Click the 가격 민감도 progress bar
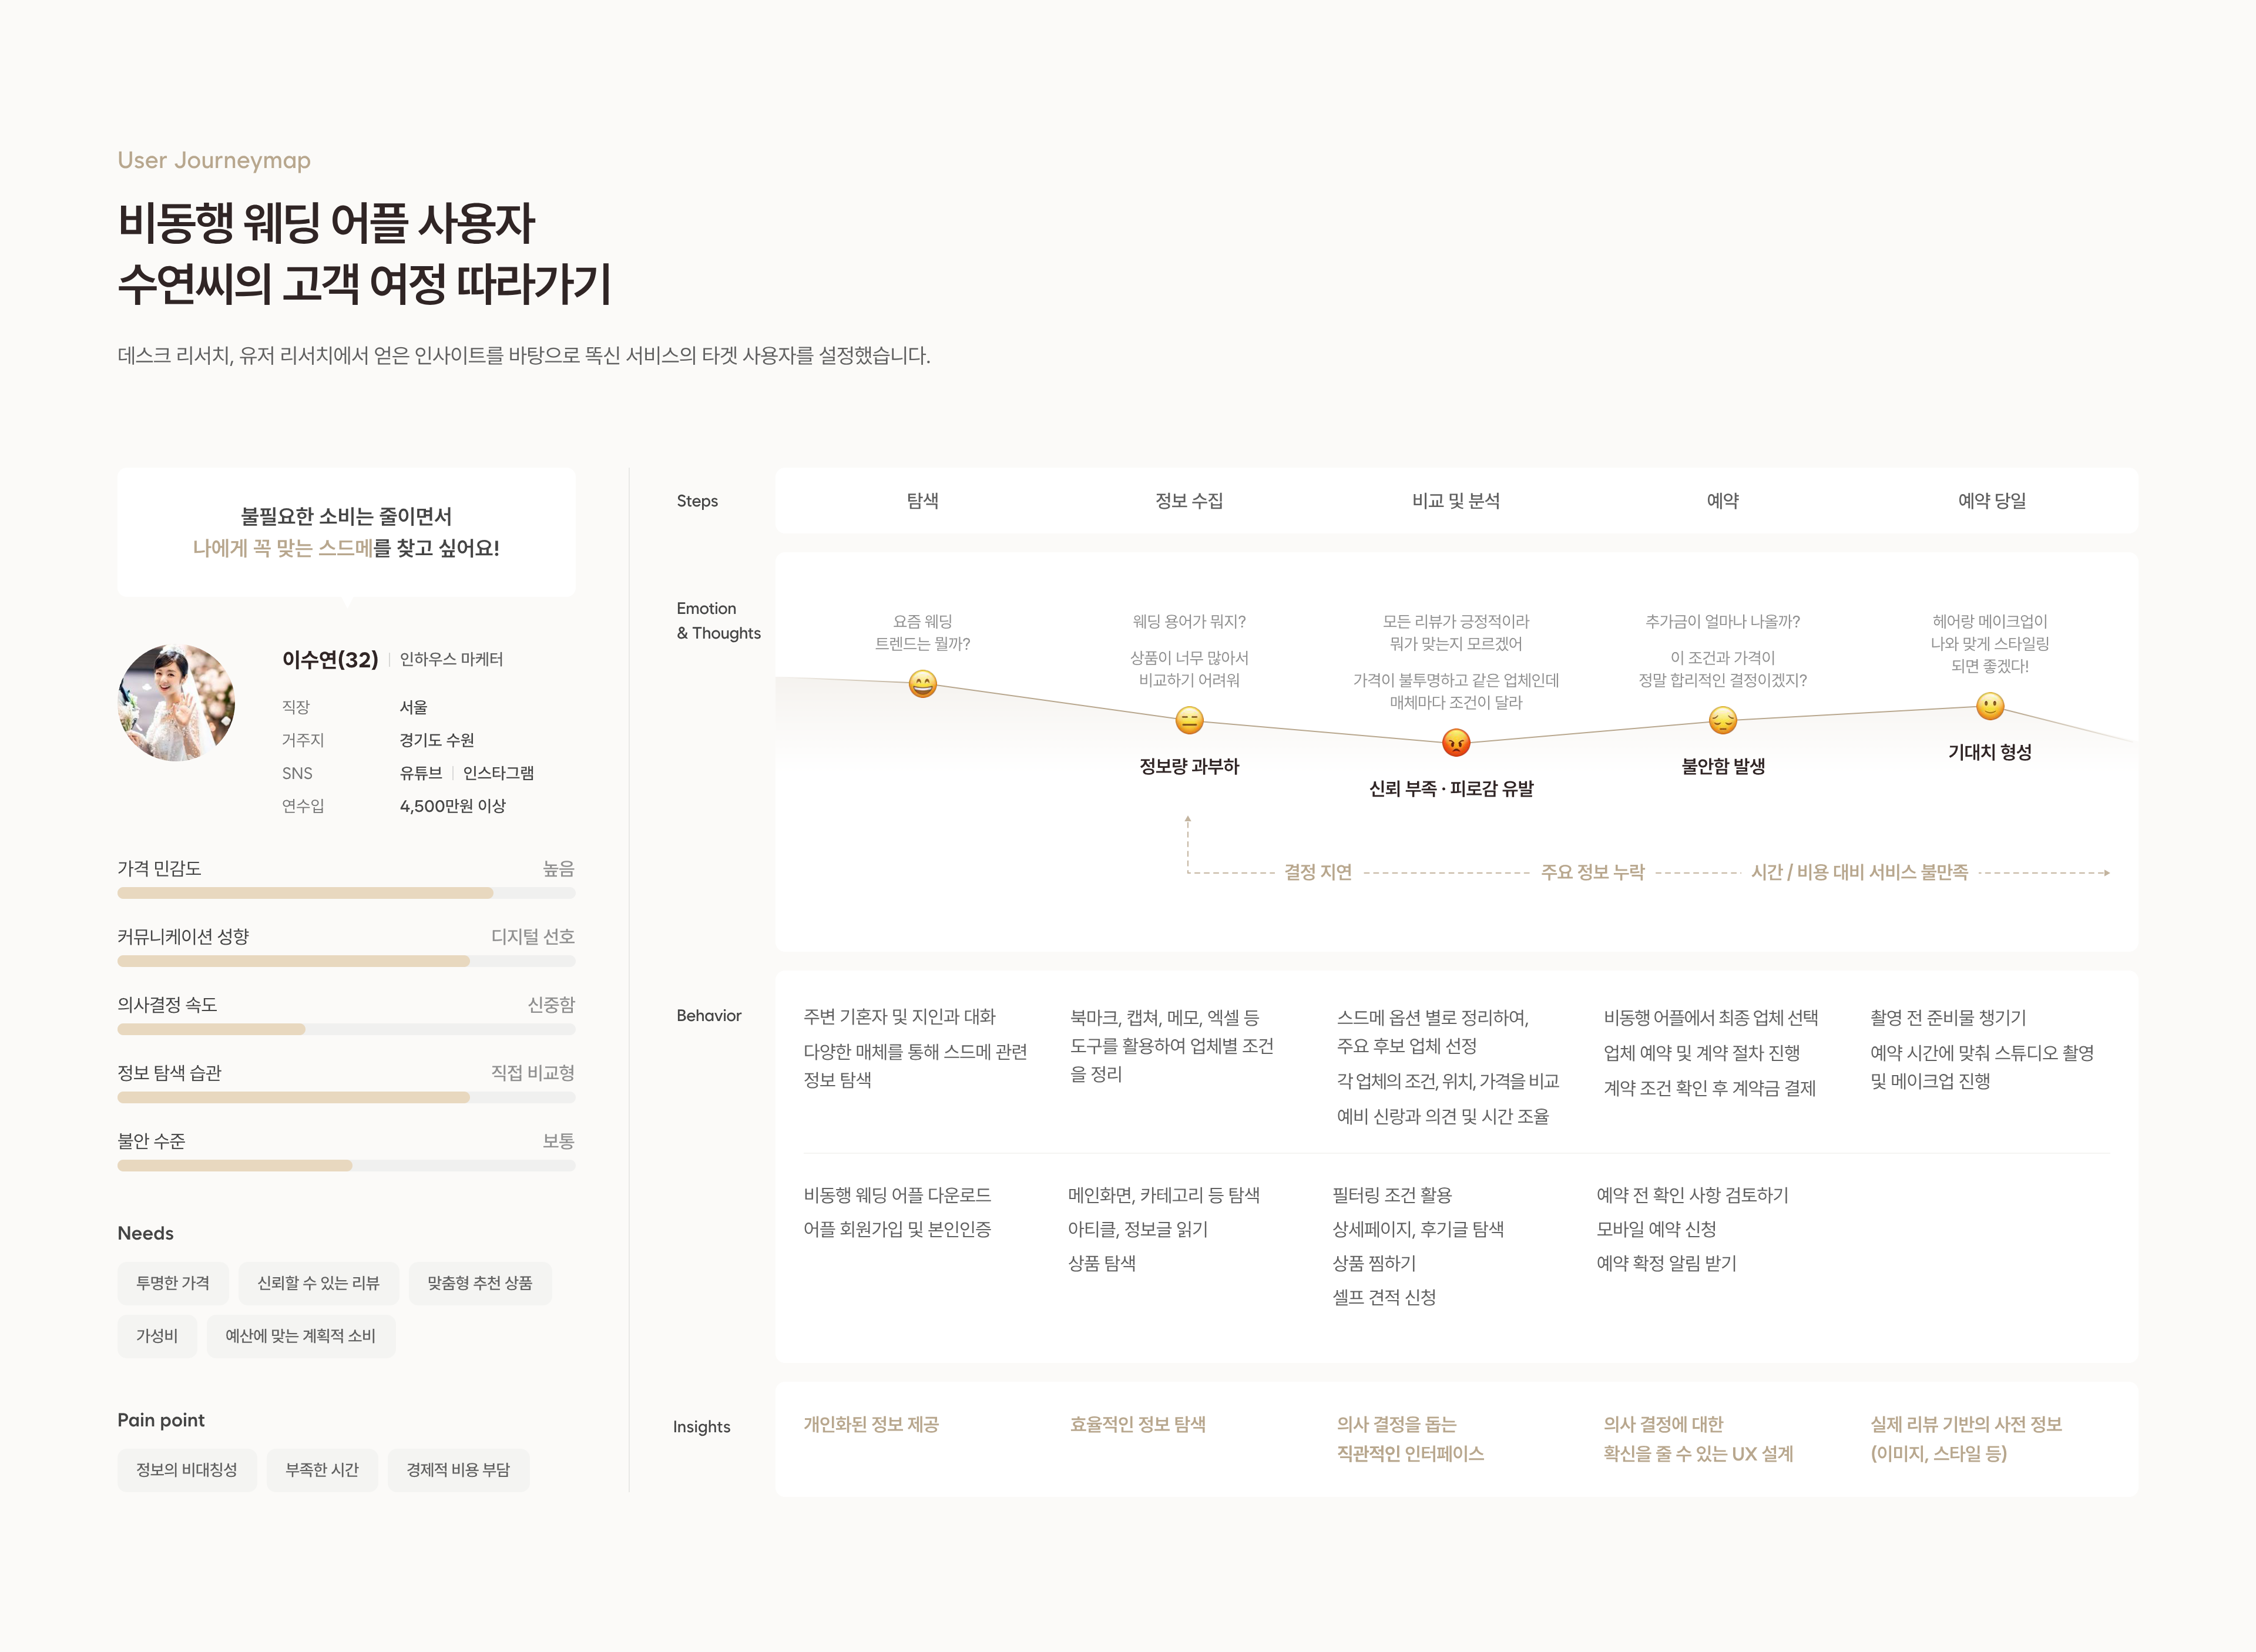Image resolution: width=2256 pixels, height=1652 pixels. [x=346, y=892]
